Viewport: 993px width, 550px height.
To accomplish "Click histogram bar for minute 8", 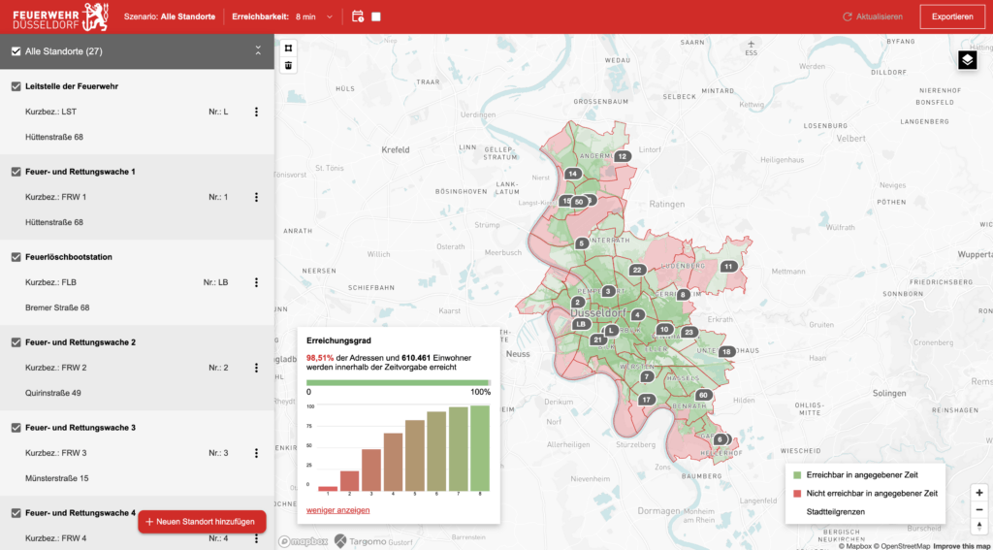I will click(480, 448).
